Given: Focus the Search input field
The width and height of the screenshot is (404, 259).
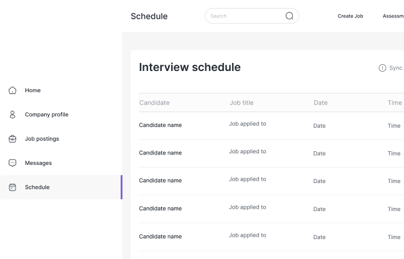Looking at the screenshot, I should (x=246, y=16).
